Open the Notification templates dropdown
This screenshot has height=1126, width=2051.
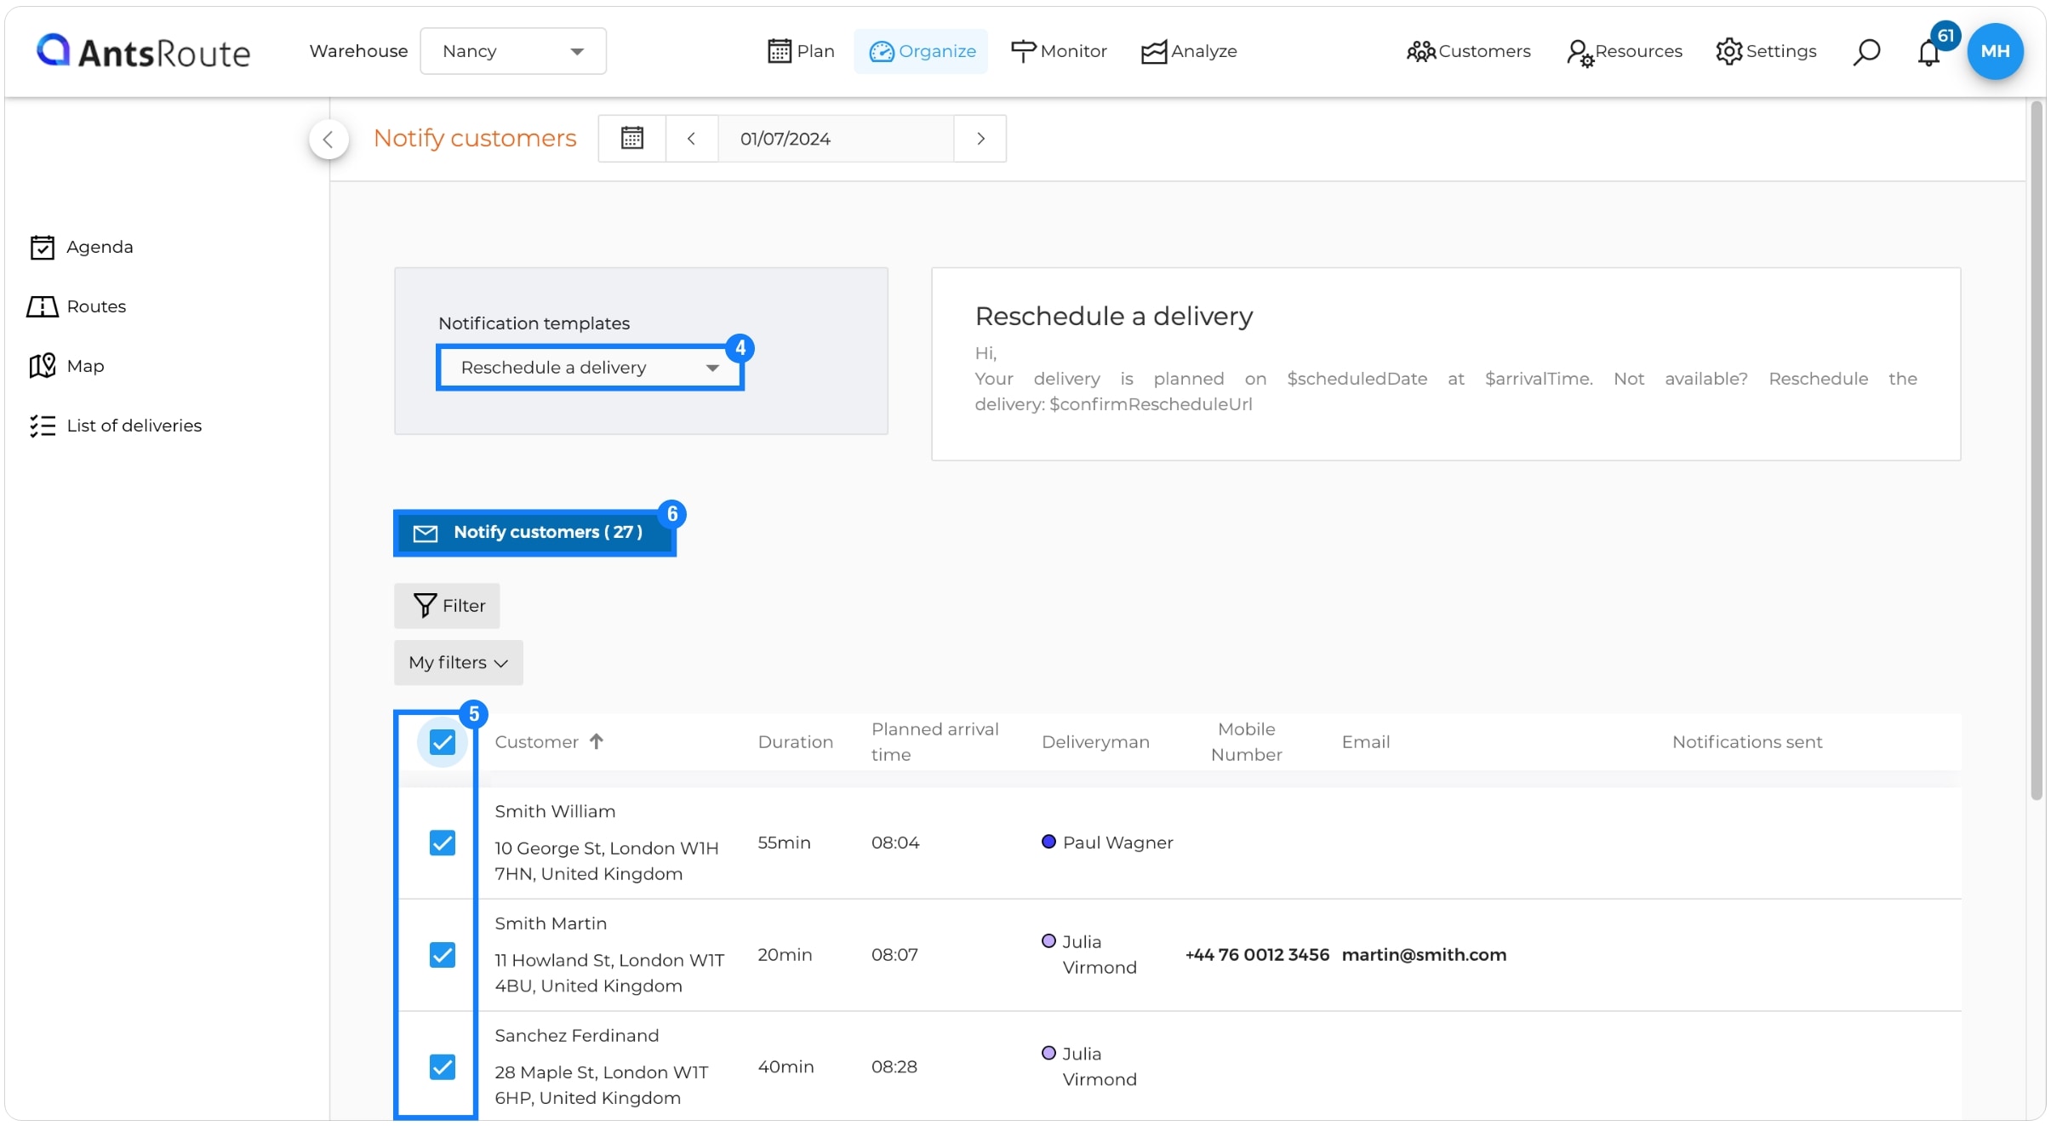coord(590,367)
